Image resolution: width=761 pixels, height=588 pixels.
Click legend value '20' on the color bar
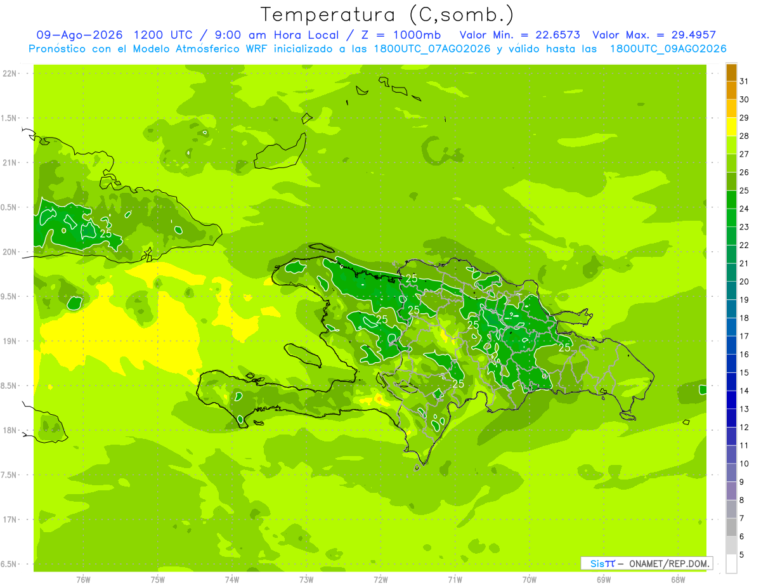(745, 281)
